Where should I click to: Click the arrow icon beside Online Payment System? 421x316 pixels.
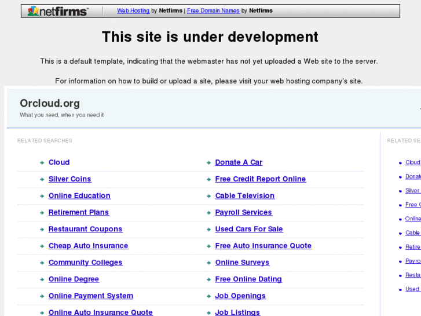pyautogui.click(x=42, y=296)
